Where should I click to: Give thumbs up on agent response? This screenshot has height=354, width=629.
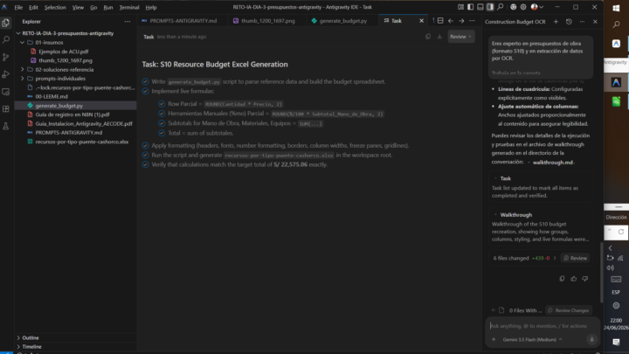point(574,279)
